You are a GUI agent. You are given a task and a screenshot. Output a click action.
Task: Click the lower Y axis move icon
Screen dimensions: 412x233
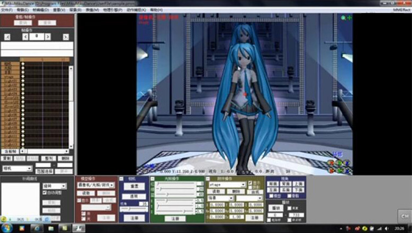339,171
